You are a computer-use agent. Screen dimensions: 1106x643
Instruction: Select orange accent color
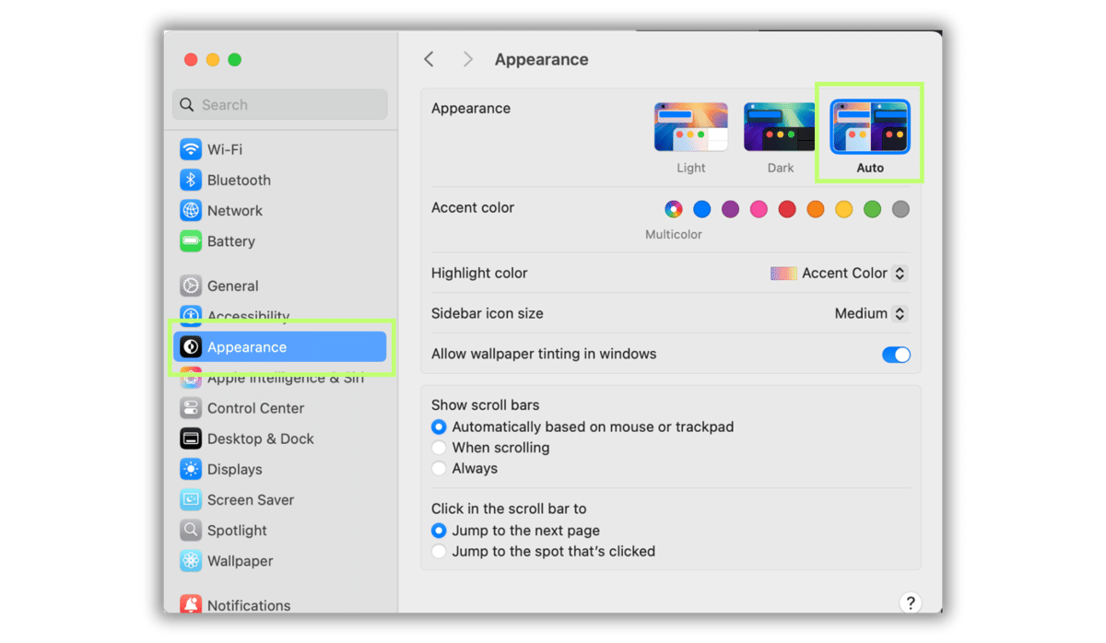(x=816, y=209)
